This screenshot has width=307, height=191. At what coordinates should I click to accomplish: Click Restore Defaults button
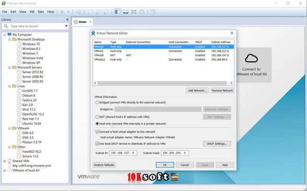point(104,165)
